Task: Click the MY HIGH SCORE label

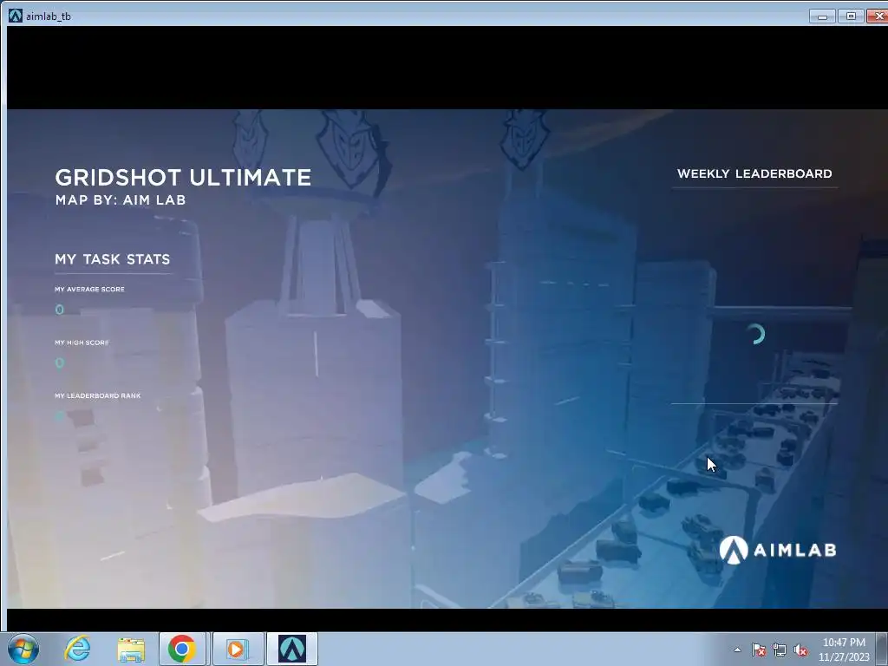Action: pos(82,343)
